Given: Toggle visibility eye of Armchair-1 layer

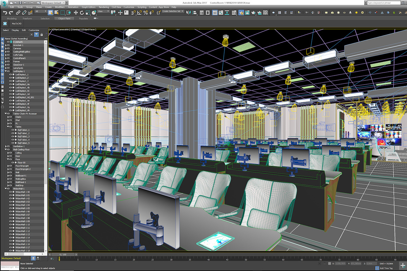Looking at the screenshot, I should tap(8, 45).
